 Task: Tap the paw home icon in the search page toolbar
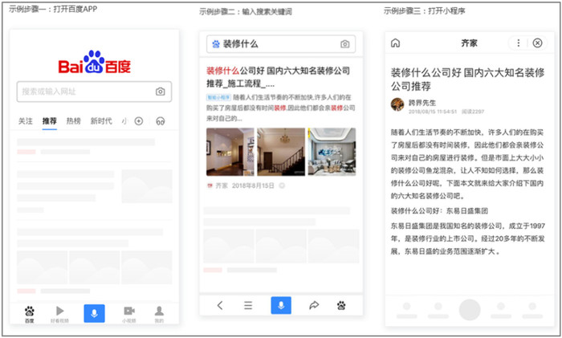[341, 305]
